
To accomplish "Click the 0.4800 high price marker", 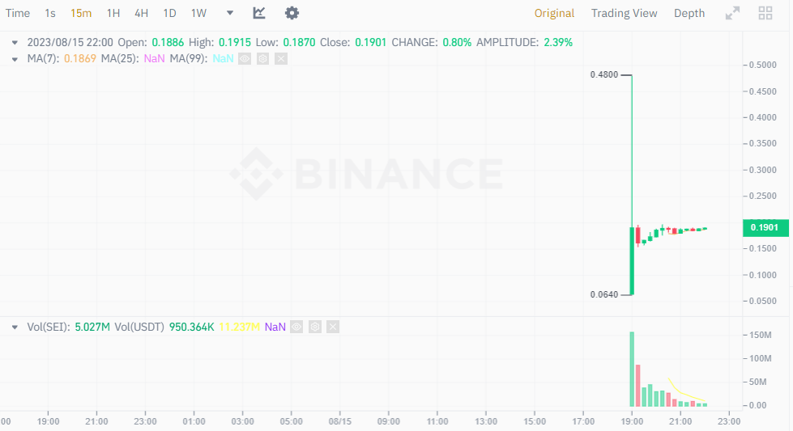I will [603, 74].
